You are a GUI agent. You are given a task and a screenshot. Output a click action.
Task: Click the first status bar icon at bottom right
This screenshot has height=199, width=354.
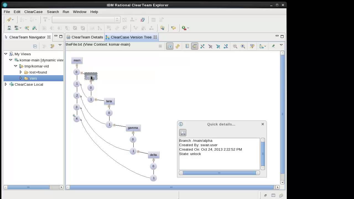pyautogui.click(x=265, y=195)
